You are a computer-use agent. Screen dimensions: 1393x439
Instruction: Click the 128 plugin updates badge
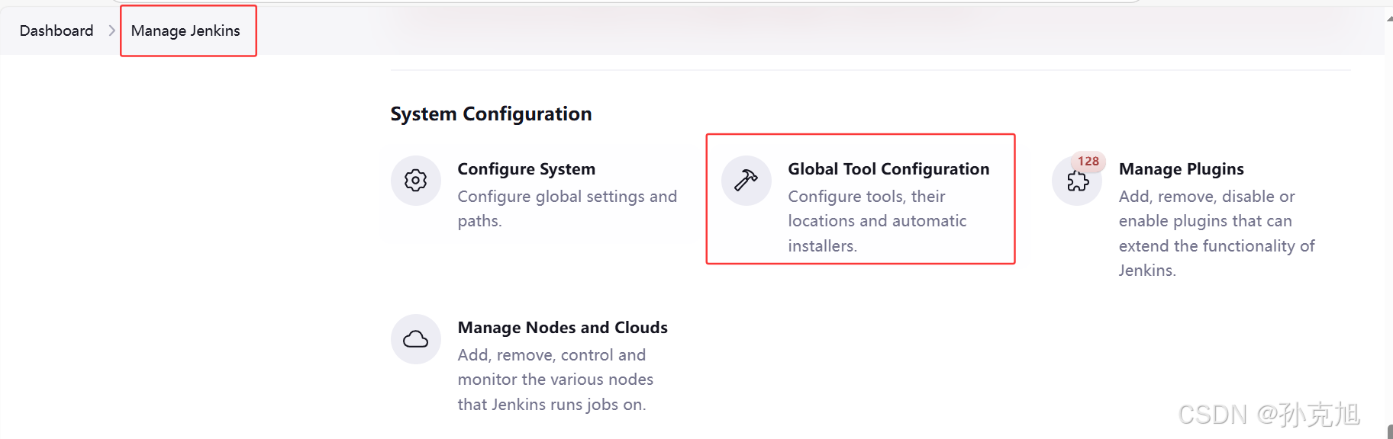pyautogui.click(x=1088, y=162)
